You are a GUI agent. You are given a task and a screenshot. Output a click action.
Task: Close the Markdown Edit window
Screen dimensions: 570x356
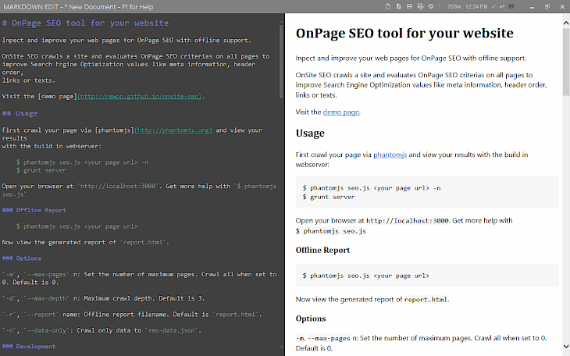pyautogui.click(x=561, y=7)
